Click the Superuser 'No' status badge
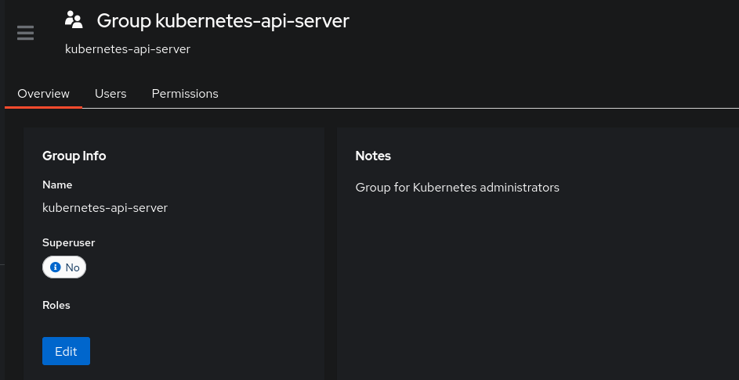The height and width of the screenshot is (380, 739). 64,267
